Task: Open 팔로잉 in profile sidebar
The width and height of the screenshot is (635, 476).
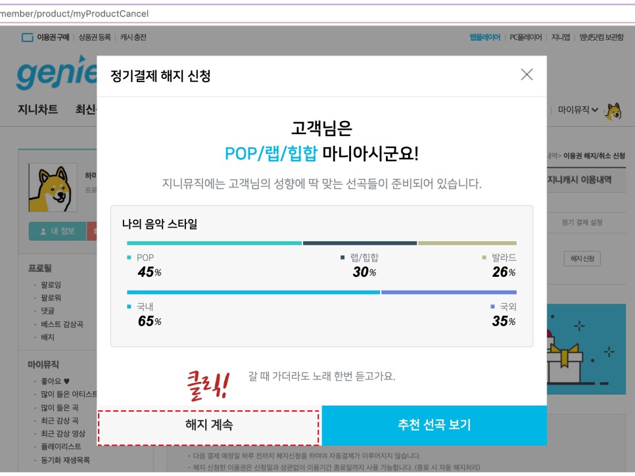Action: pos(51,285)
